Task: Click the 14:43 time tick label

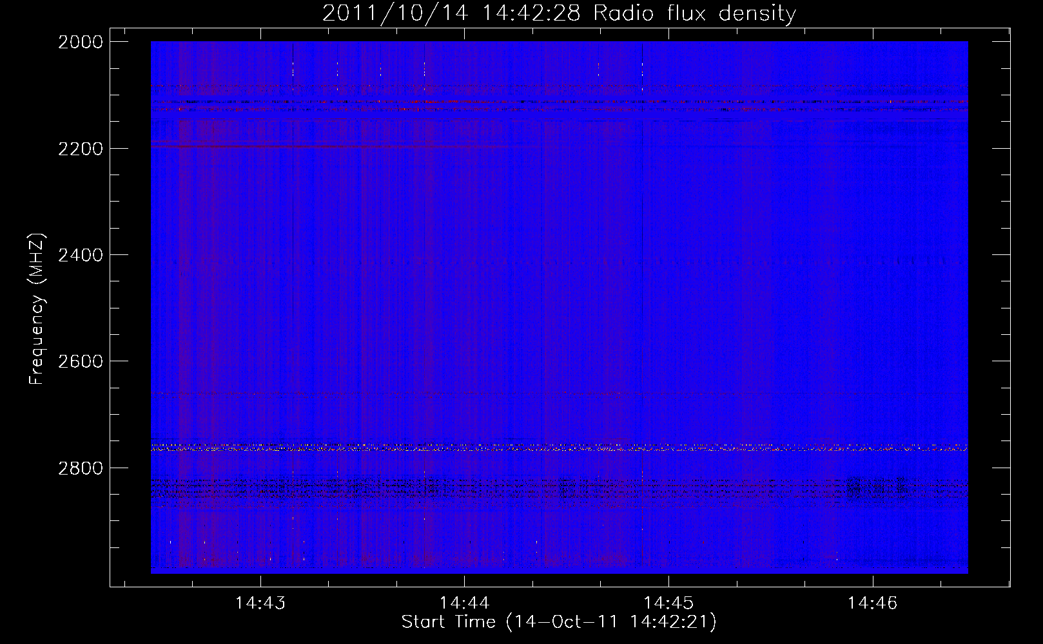Action: click(x=260, y=603)
